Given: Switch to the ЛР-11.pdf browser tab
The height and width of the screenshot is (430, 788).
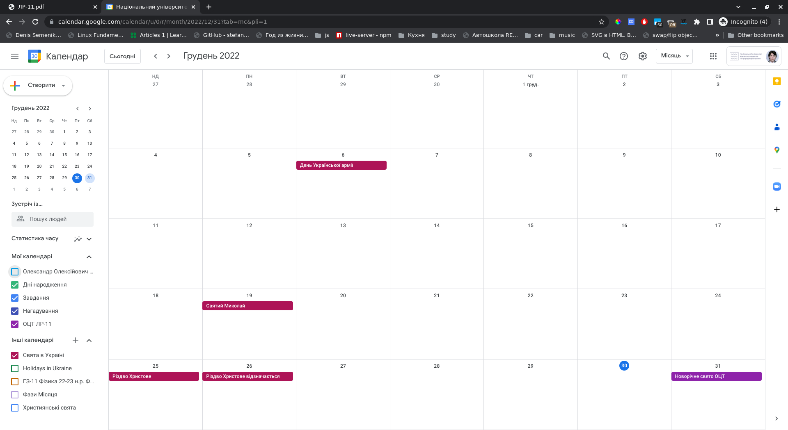Looking at the screenshot, I should [49, 7].
